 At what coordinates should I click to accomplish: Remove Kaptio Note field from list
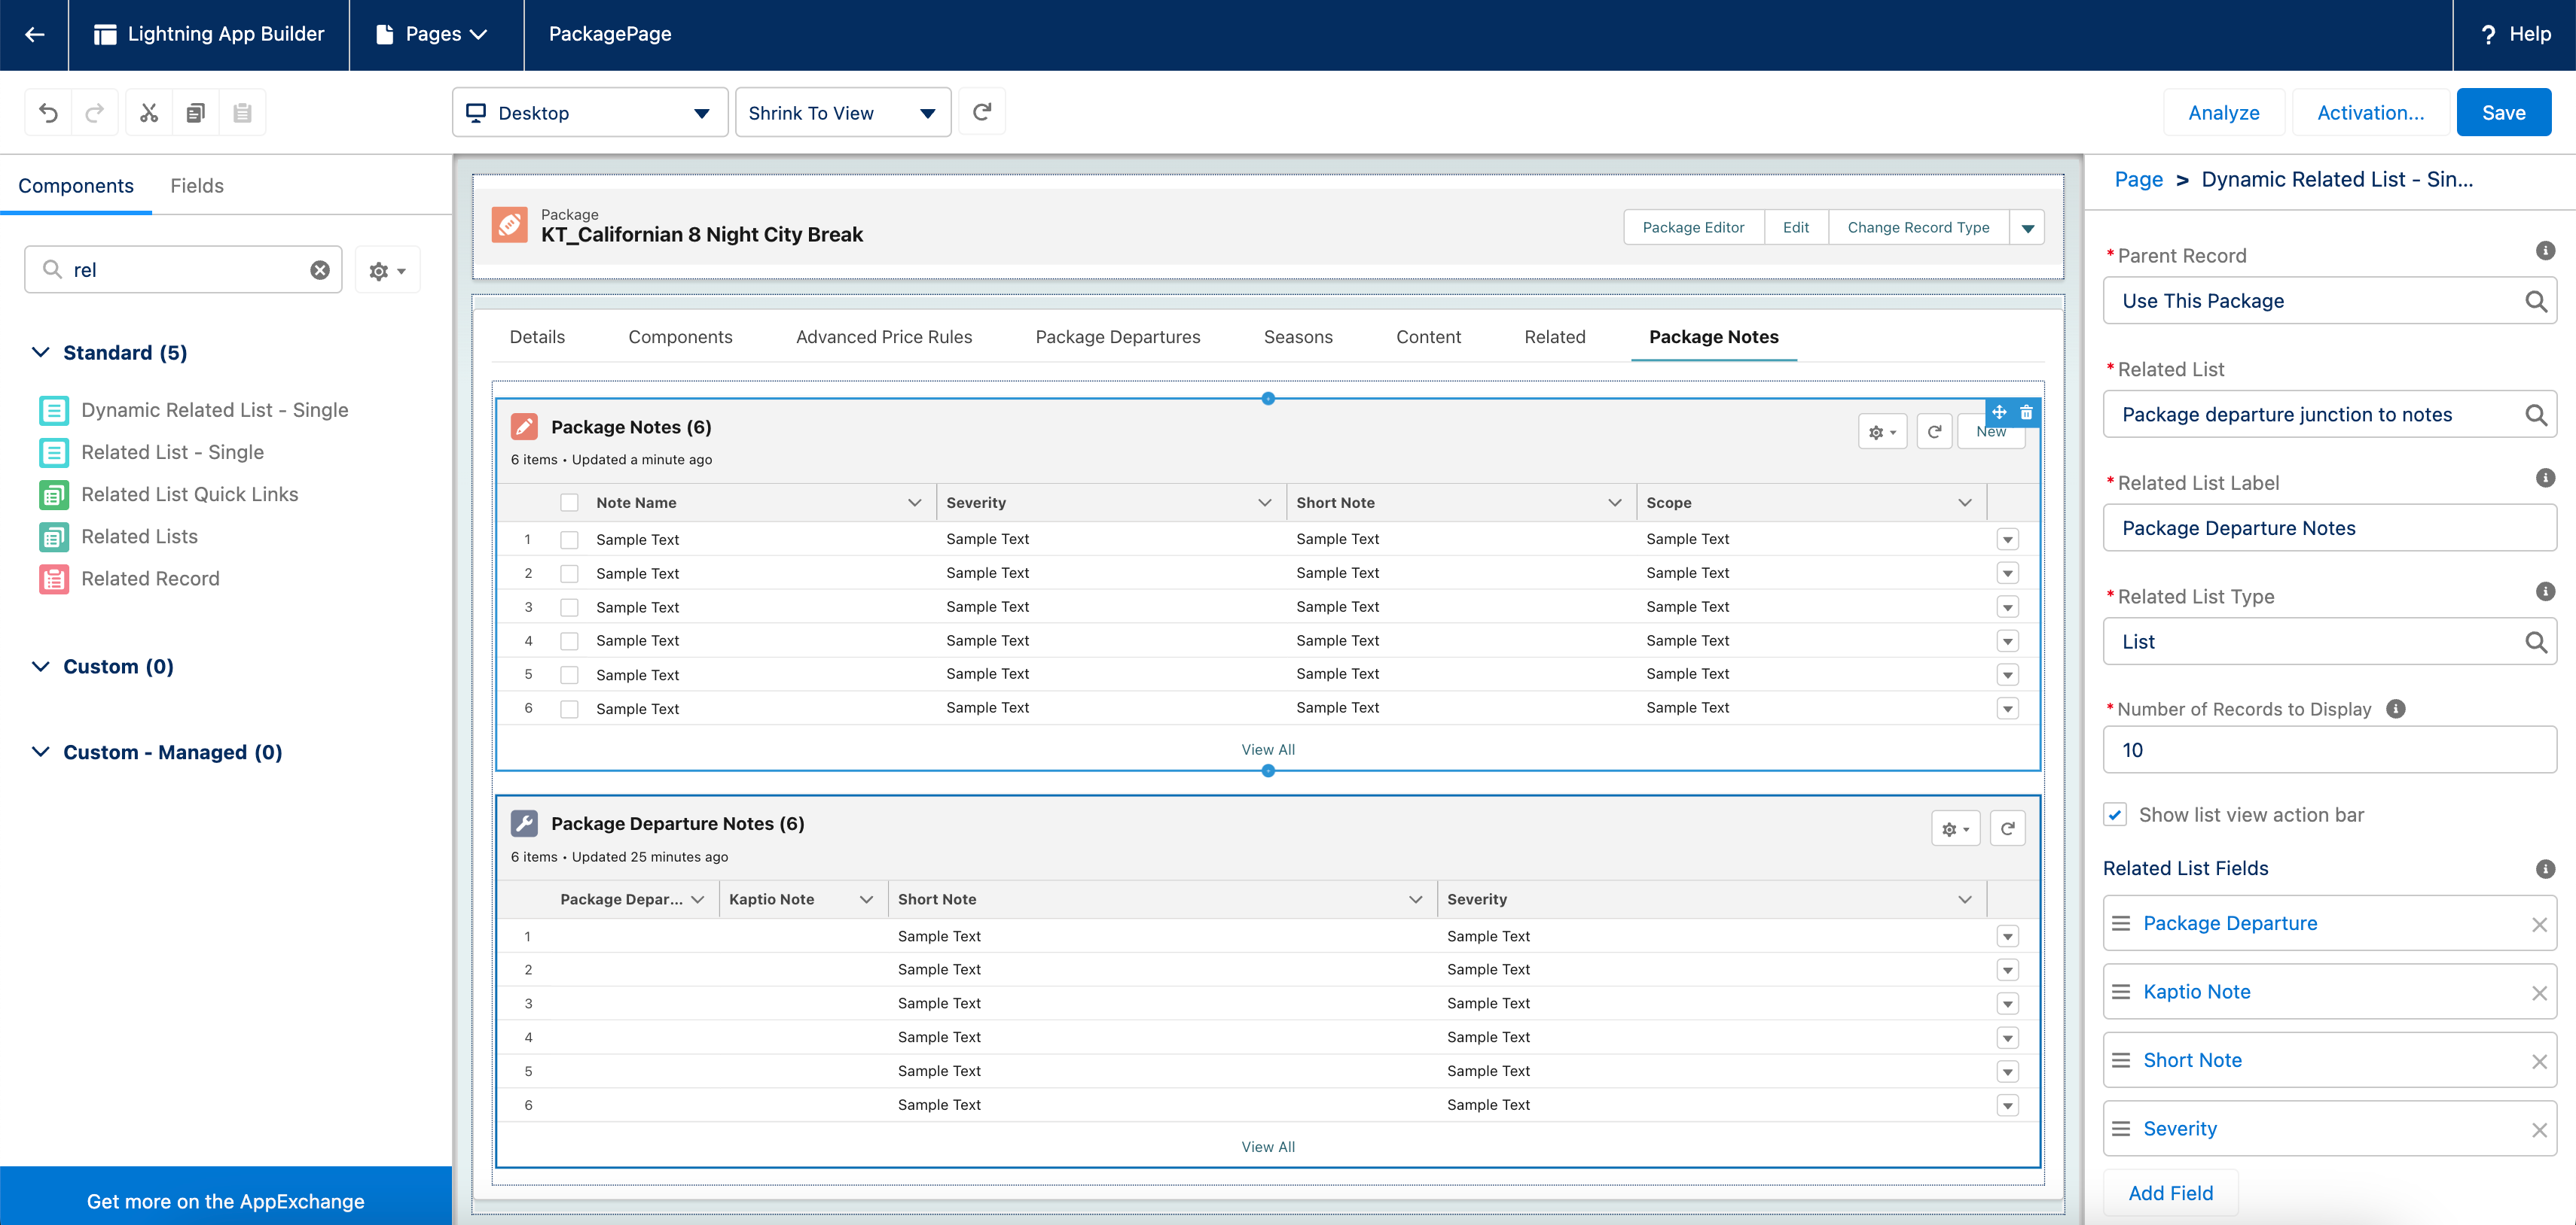2538,992
